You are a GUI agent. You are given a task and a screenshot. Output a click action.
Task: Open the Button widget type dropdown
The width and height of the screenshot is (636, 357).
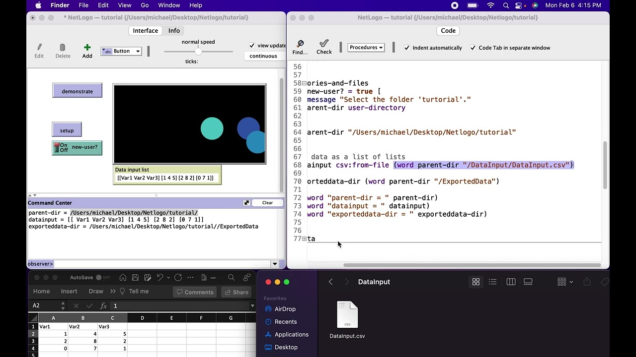(122, 51)
